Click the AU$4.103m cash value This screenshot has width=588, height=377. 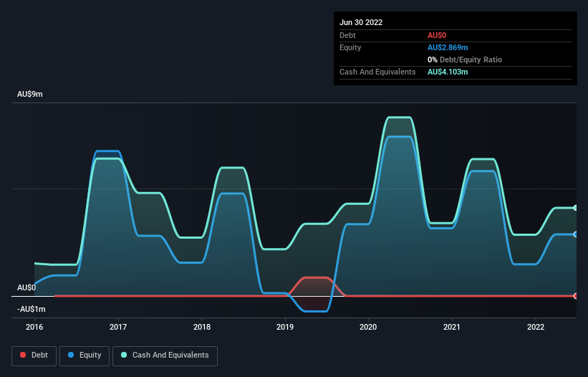coord(448,72)
